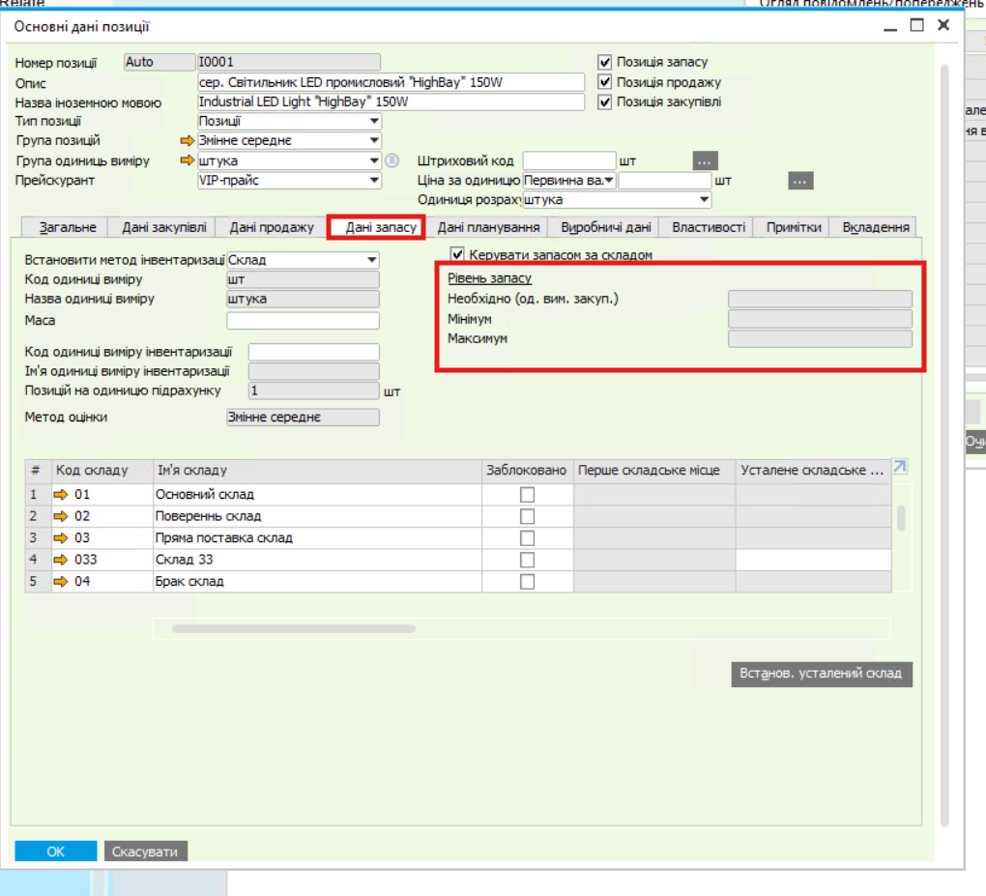Uncheck Керувати запасом за складом

[x=458, y=255]
